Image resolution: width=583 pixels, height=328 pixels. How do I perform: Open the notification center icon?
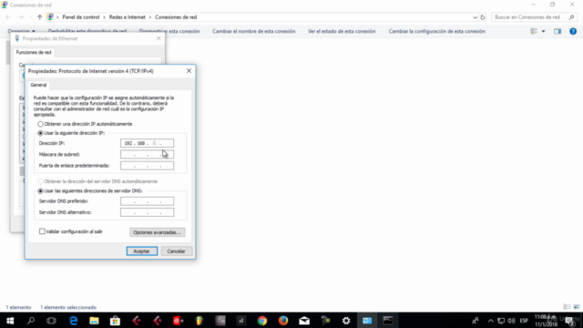pos(570,321)
